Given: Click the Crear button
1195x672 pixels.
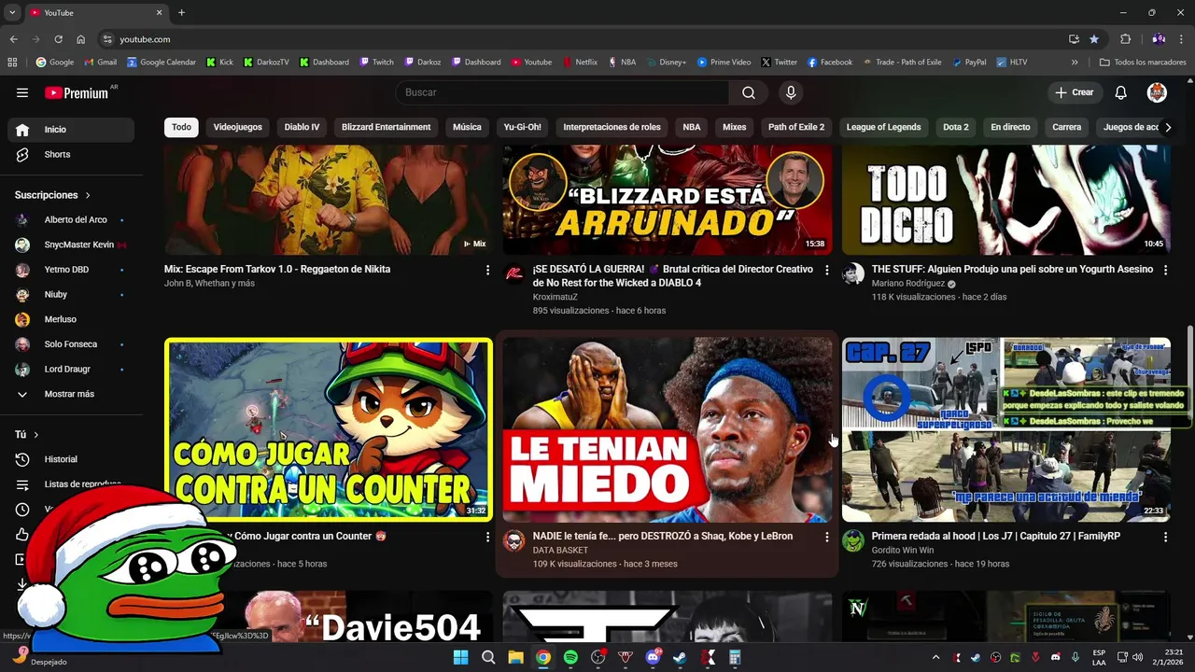Looking at the screenshot, I should (x=1074, y=92).
